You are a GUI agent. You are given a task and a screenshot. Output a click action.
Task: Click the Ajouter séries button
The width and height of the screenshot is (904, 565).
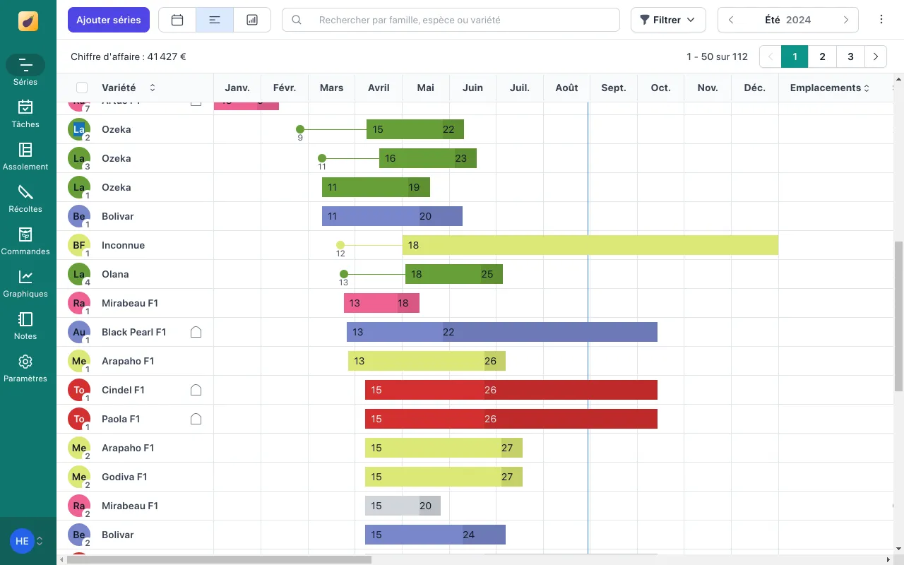coord(109,20)
